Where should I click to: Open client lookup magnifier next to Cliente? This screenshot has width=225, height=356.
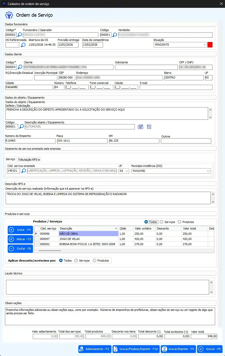coord(21,67)
